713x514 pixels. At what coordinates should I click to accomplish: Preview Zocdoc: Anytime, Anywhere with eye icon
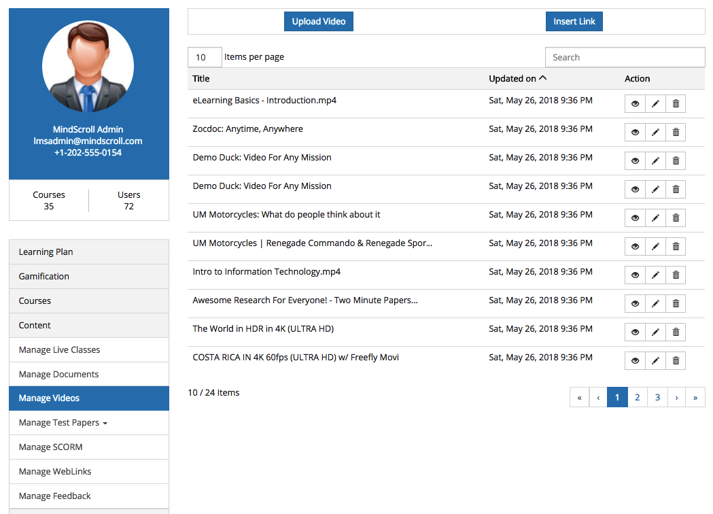(635, 133)
